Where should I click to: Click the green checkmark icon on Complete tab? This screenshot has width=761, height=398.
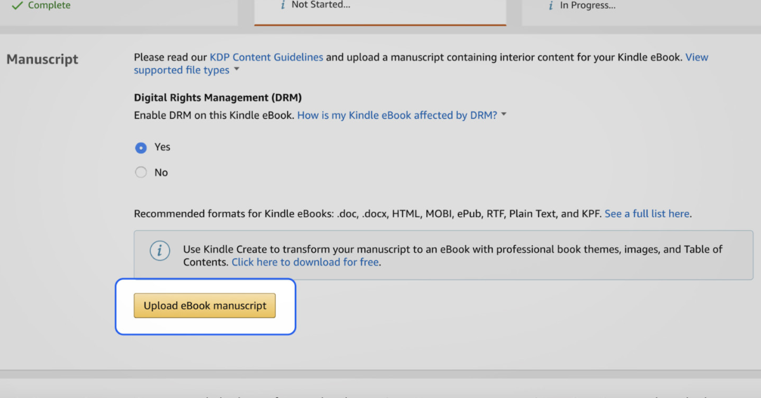[17, 6]
